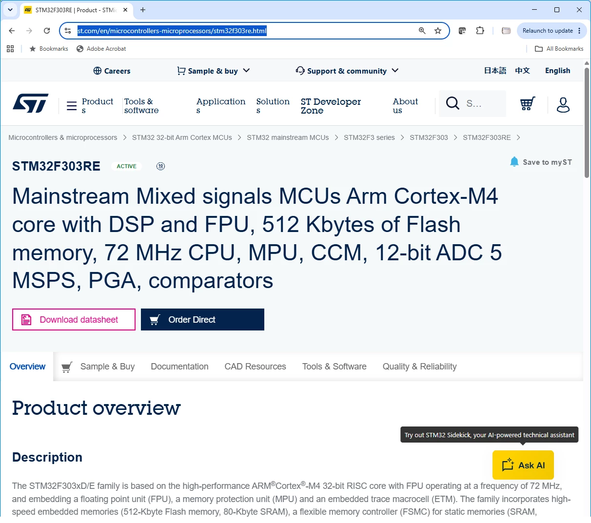Expand the Sample & buy dropdown
Image resolution: width=591 pixels, height=523 pixels.
(x=214, y=71)
